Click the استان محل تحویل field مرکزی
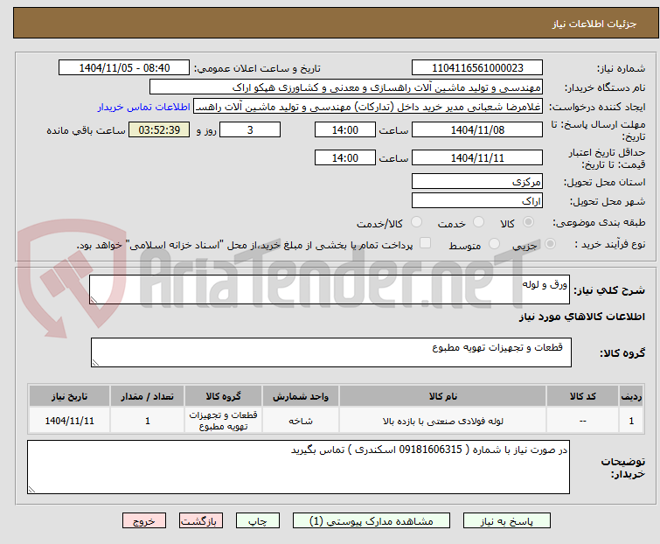The width and height of the screenshot is (660, 544). 477,181
